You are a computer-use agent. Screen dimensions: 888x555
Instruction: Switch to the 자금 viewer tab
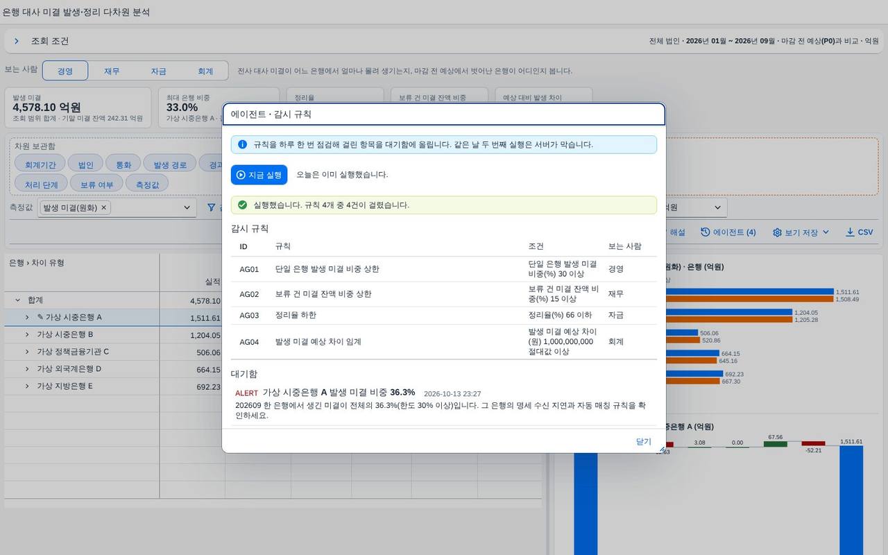(158, 71)
